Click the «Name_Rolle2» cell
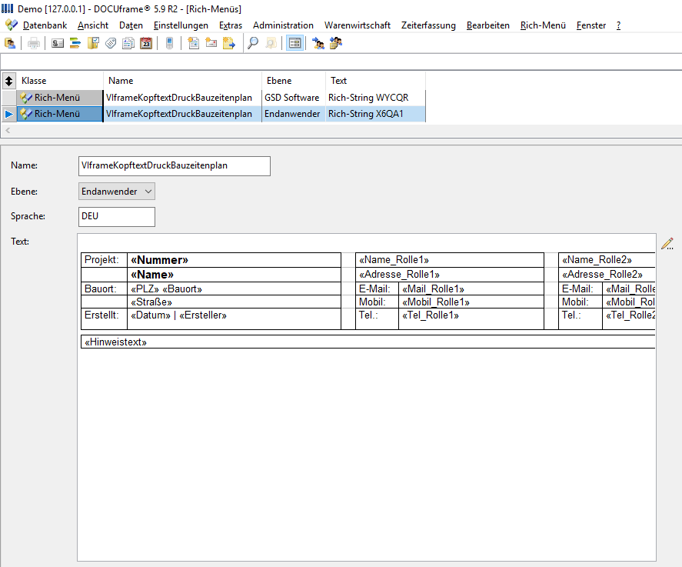 [x=607, y=260]
